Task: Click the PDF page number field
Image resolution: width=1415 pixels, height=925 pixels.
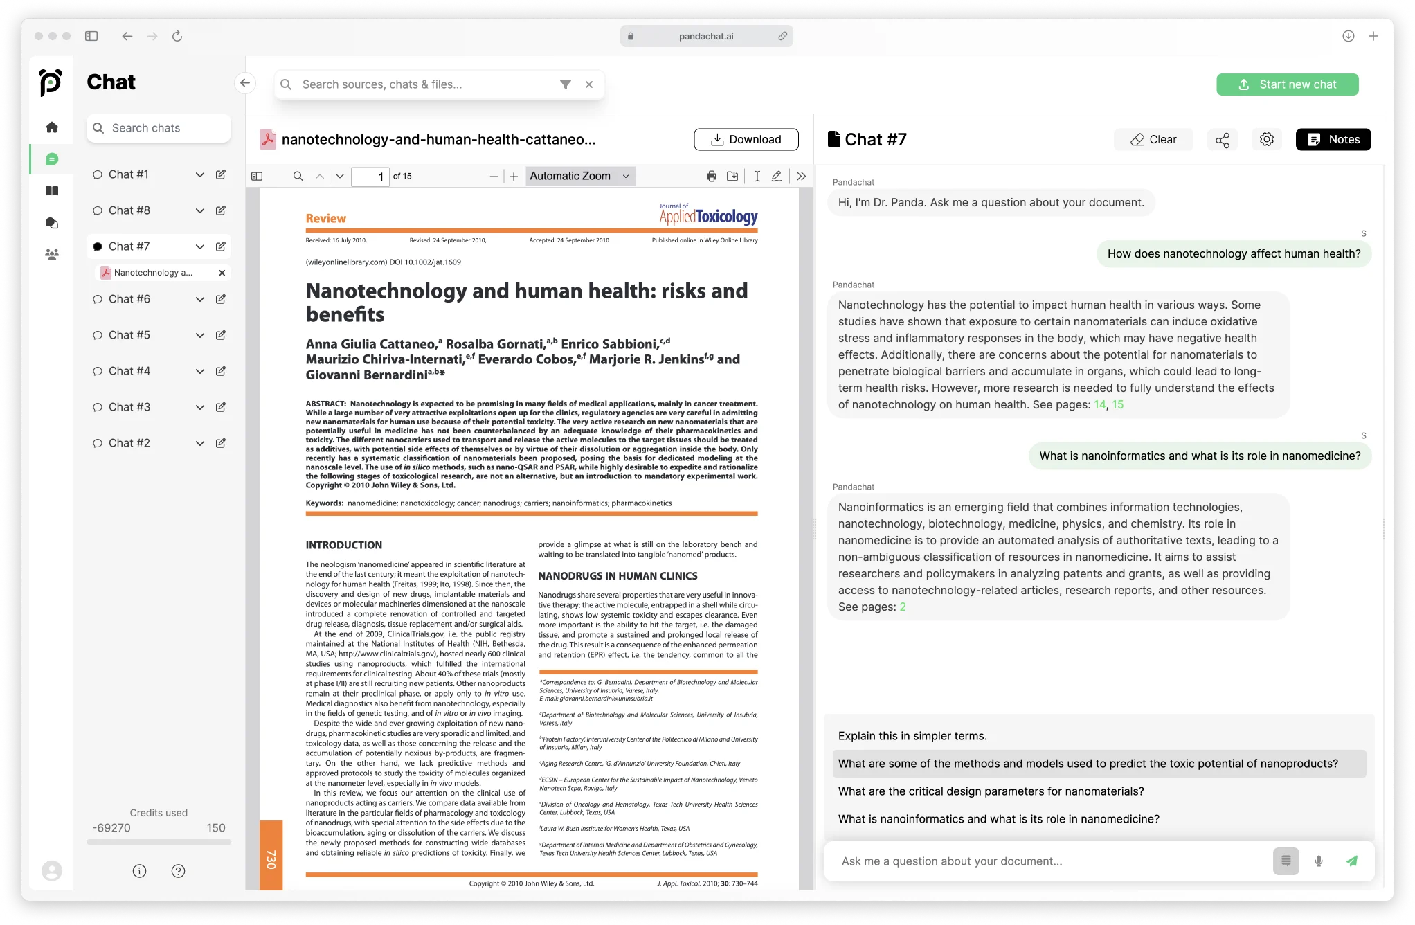Action: [x=370, y=177]
